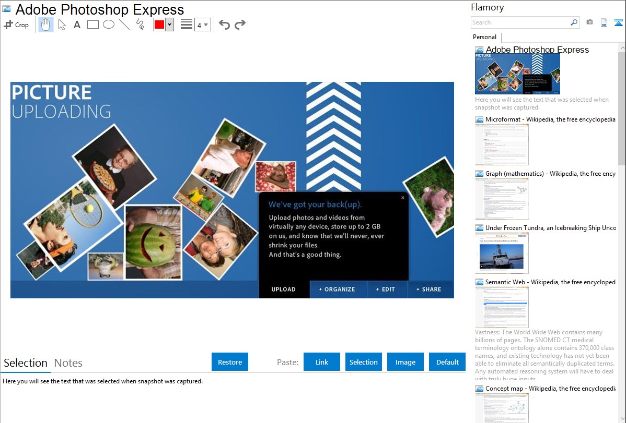626x423 pixels.
Task: Choose the text annotation tool
Action: (77, 25)
